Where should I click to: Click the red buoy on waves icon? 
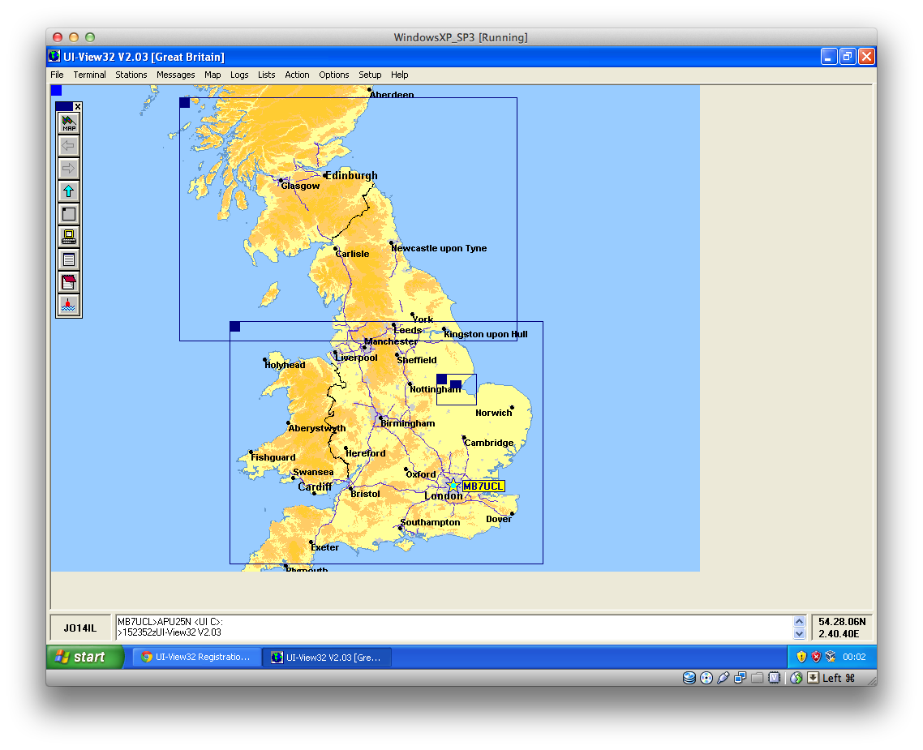[x=69, y=305]
